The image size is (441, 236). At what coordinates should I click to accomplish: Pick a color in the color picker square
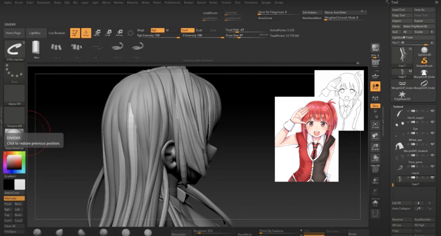point(14,162)
